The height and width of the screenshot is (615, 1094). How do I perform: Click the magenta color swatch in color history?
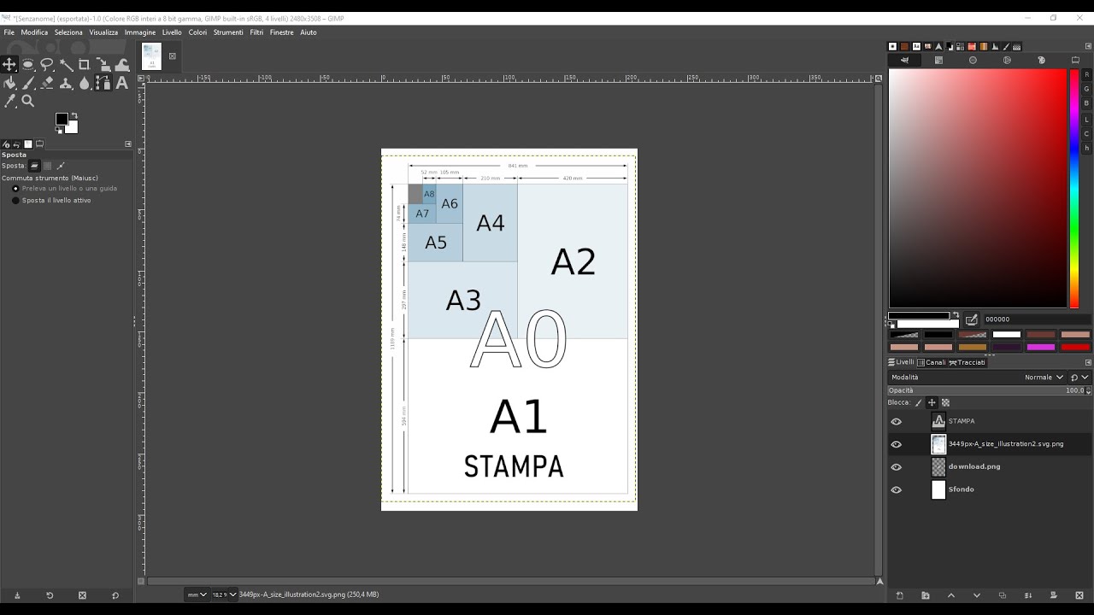point(1040,348)
